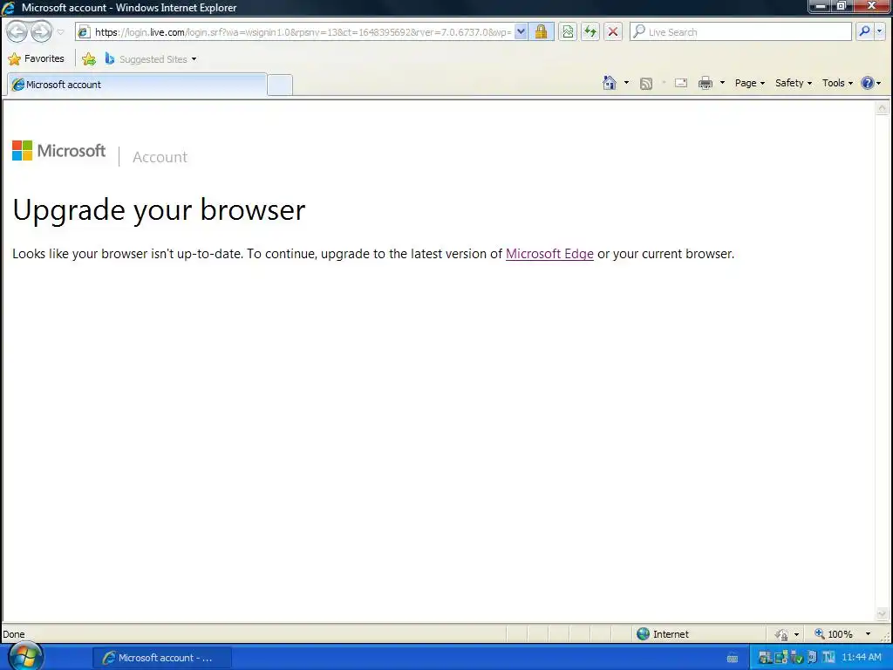Viewport: 893px width, 670px height.
Task: Open a new blank tab
Action: click(x=280, y=85)
